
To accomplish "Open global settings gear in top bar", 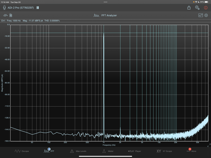I will coord(197,8).
